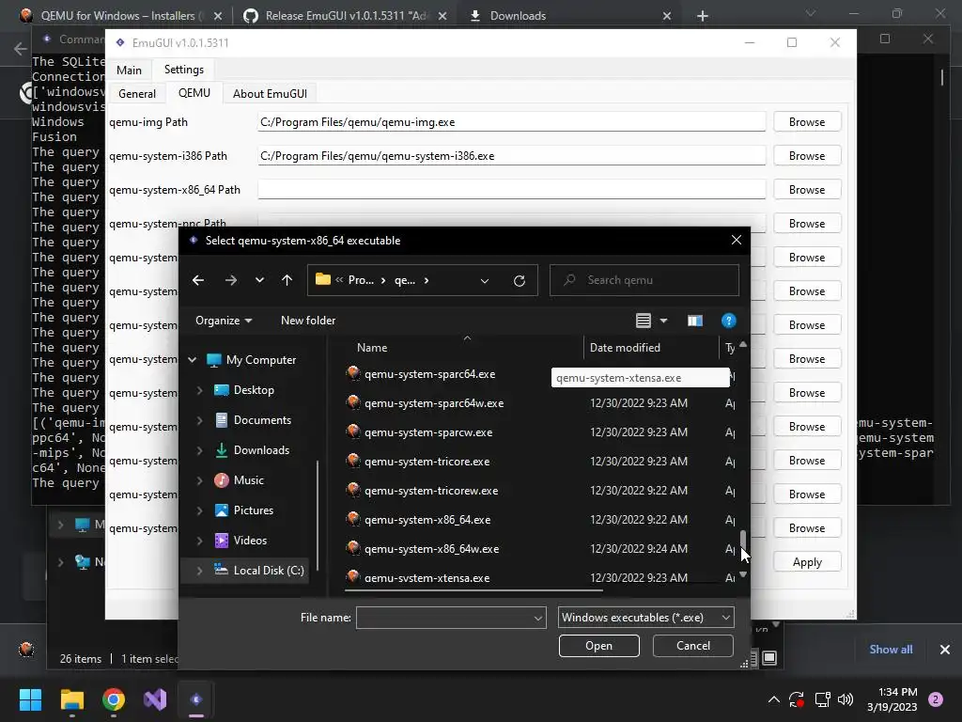The image size is (962, 722).
Task: Refresh the qemu folder listing
Action: tap(519, 280)
